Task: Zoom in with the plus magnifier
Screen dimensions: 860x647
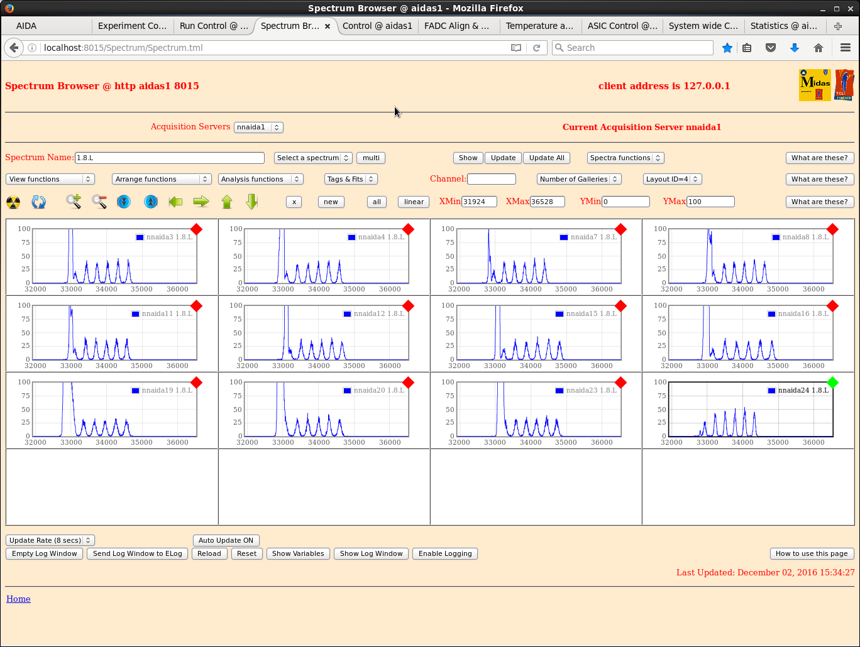Action: point(74,202)
